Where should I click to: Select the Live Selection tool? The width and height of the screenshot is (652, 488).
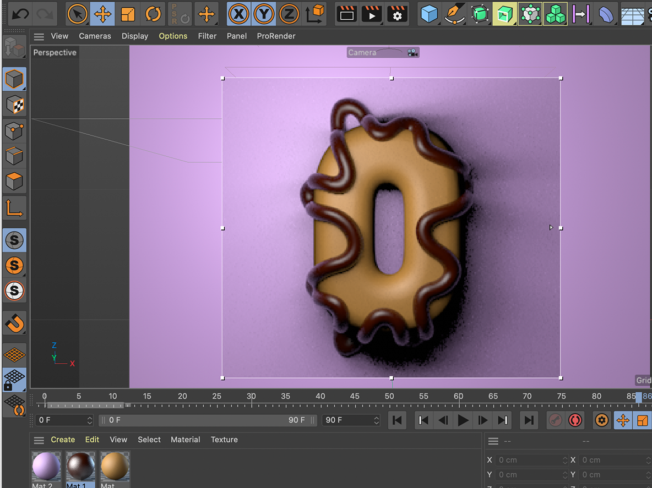[77, 14]
